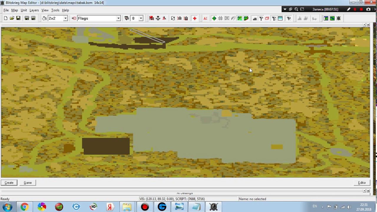Select the bare tree object icon
The image size is (377, 212).
261,18
